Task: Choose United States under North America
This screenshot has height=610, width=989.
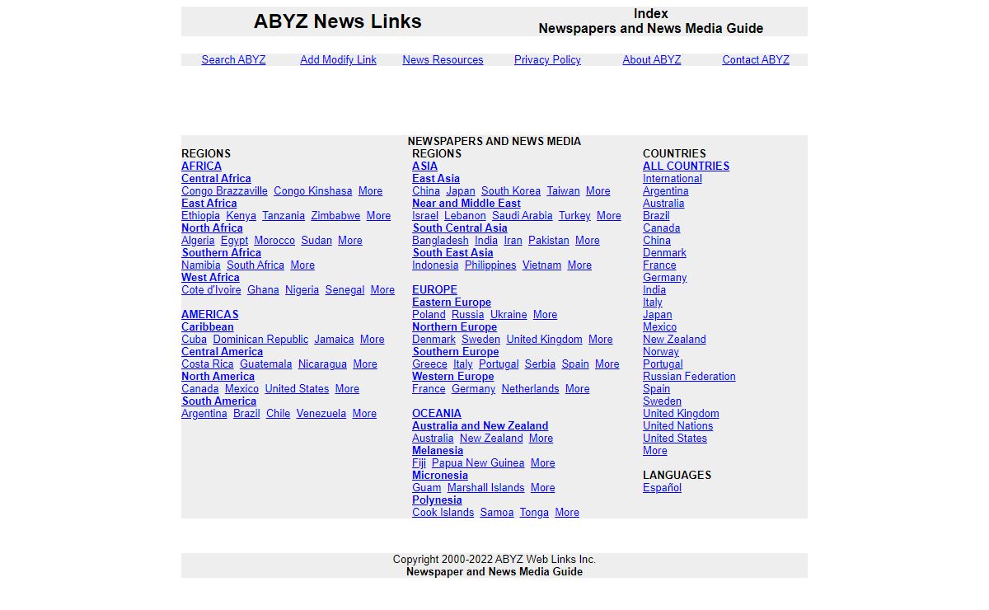Action: click(x=297, y=388)
